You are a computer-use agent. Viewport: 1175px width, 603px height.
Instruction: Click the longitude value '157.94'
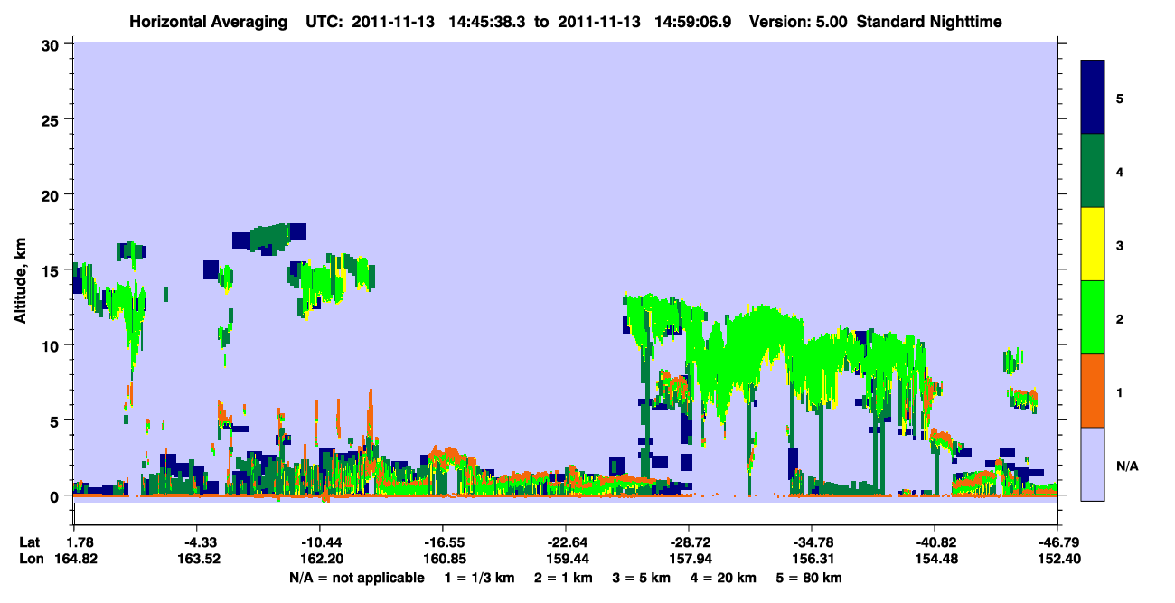(690, 559)
